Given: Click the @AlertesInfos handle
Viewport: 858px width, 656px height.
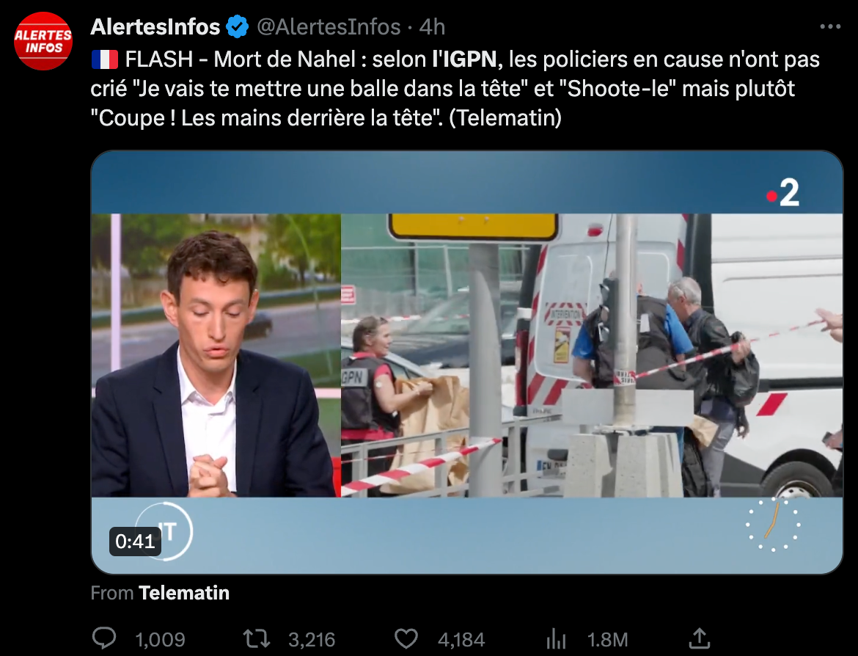Looking at the screenshot, I should point(329,27).
